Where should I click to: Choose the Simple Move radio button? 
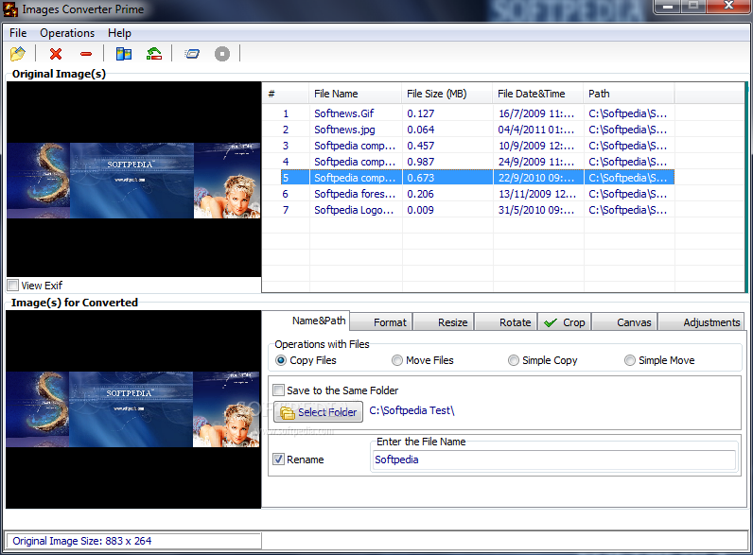[630, 360]
